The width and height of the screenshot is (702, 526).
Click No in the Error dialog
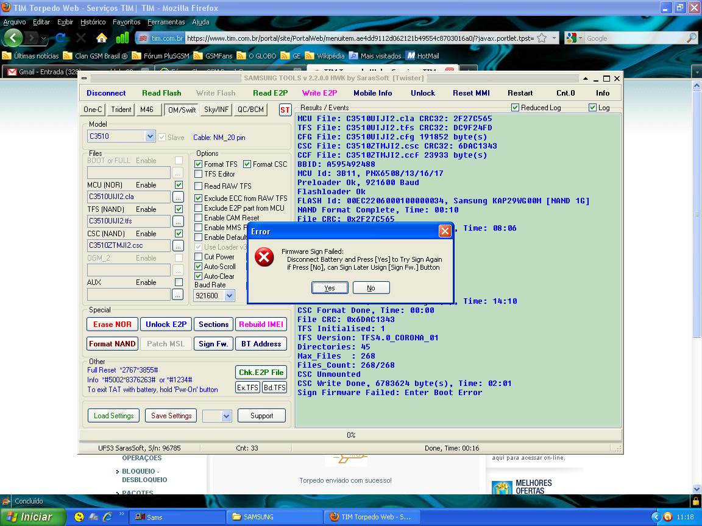pyautogui.click(x=371, y=288)
